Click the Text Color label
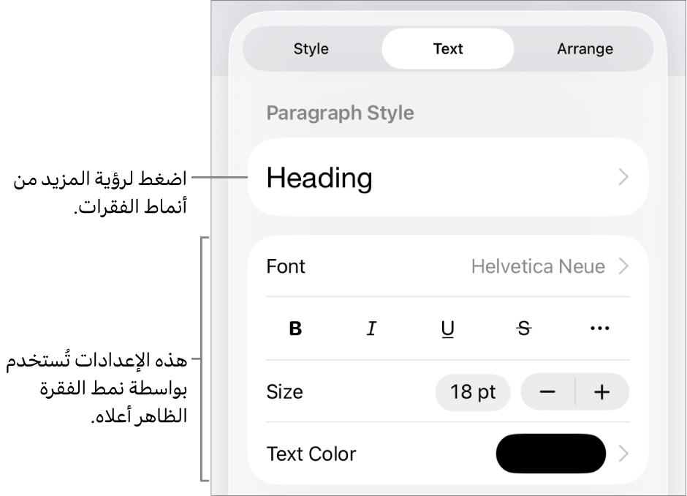Viewport: 687px width, 496px height. [x=312, y=454]
